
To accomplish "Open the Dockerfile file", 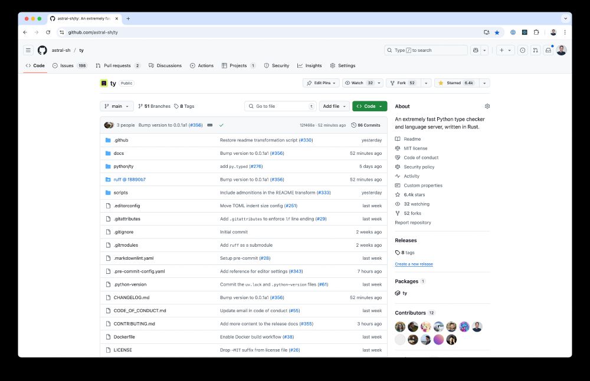I will click(x=124, y=337).
